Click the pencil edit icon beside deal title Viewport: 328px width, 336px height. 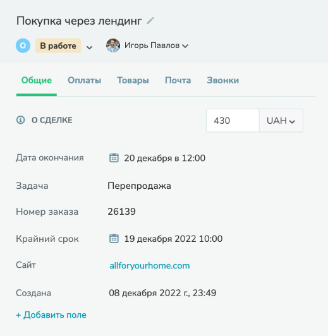point(150,21)
